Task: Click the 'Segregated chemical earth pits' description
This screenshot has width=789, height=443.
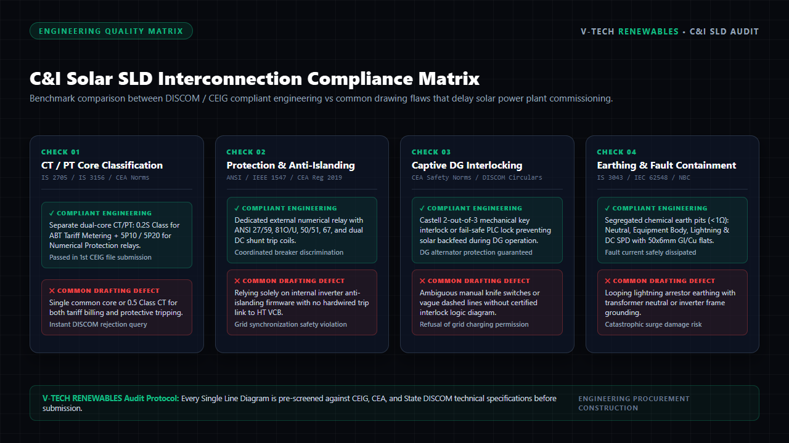Action: [x=668, y=230]
